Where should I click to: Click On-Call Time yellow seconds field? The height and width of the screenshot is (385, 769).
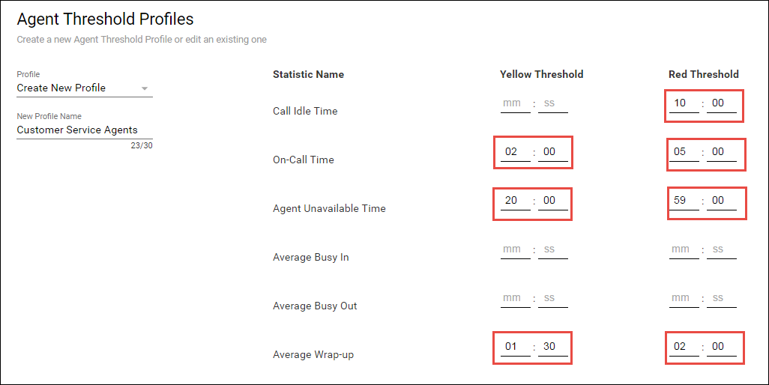click(552, 152)
